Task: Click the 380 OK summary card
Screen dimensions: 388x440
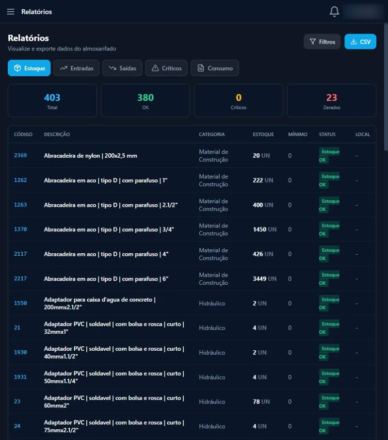Action: [145, 101]
